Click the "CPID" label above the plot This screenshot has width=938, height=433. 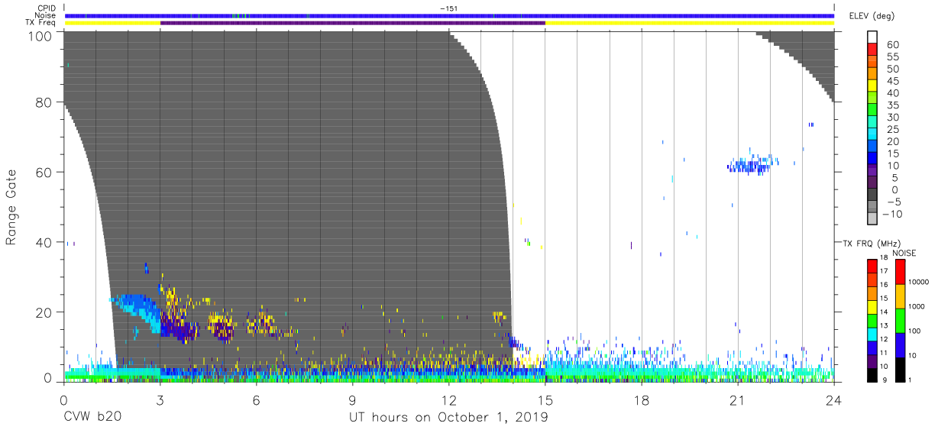(47, 8)
